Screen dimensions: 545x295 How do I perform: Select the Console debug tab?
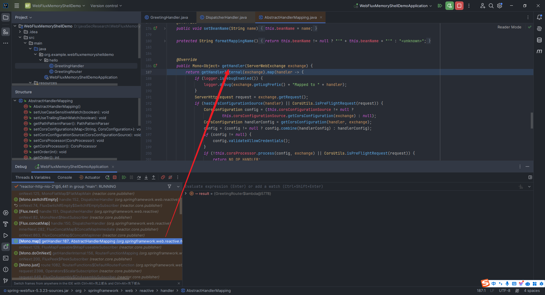(65, 178)
